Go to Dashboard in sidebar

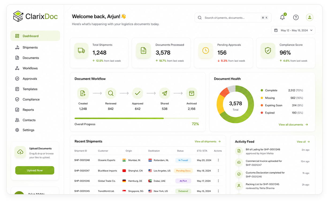(35, 36)
